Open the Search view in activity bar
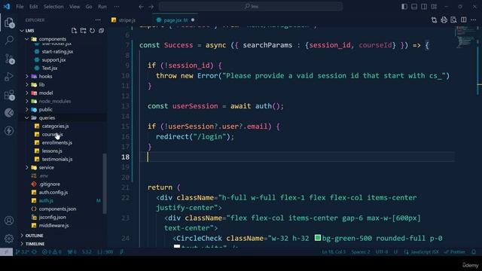This screenshot has width=482, height=271. [9, 40]
